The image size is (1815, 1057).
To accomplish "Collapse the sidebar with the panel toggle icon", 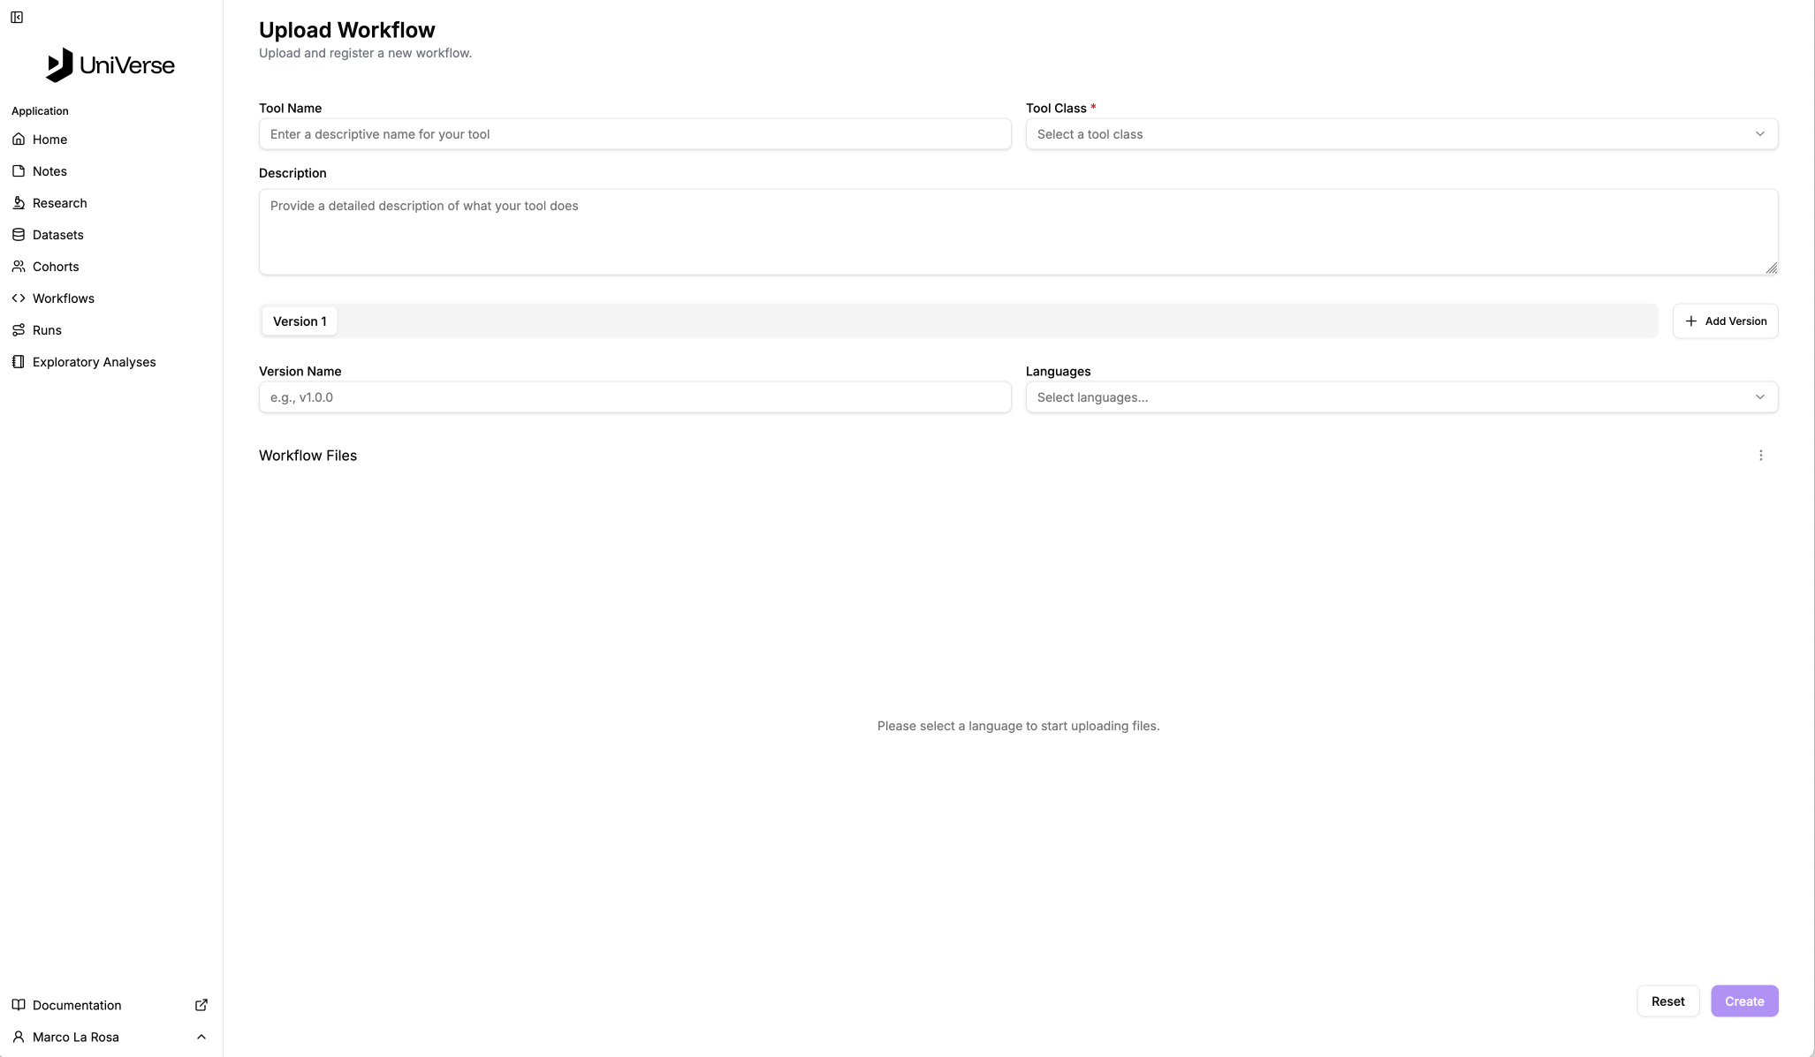I will tap(17, 17).
